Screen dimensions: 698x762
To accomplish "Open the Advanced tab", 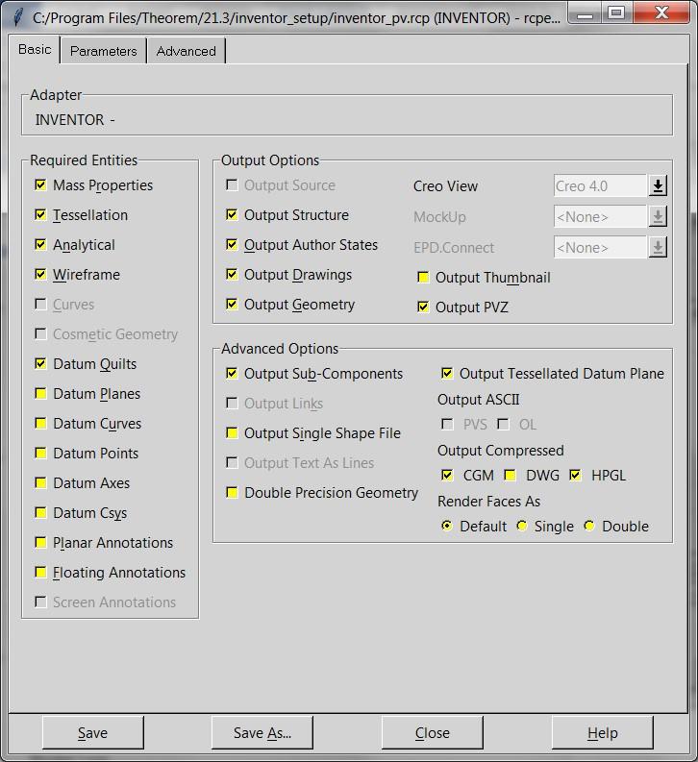I will tap(187, 51).
